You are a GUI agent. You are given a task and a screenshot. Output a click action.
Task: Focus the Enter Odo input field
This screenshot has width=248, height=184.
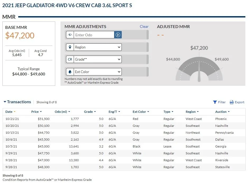(94, 35)
